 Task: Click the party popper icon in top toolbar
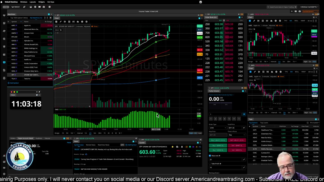[x=24, y=7]
